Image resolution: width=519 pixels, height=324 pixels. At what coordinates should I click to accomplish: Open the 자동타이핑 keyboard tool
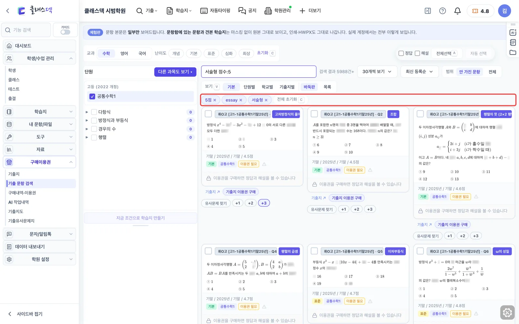(x=215, y=11)
